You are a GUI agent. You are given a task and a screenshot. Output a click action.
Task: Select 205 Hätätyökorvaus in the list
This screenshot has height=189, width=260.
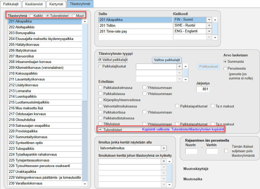click(x=45, y=44)
